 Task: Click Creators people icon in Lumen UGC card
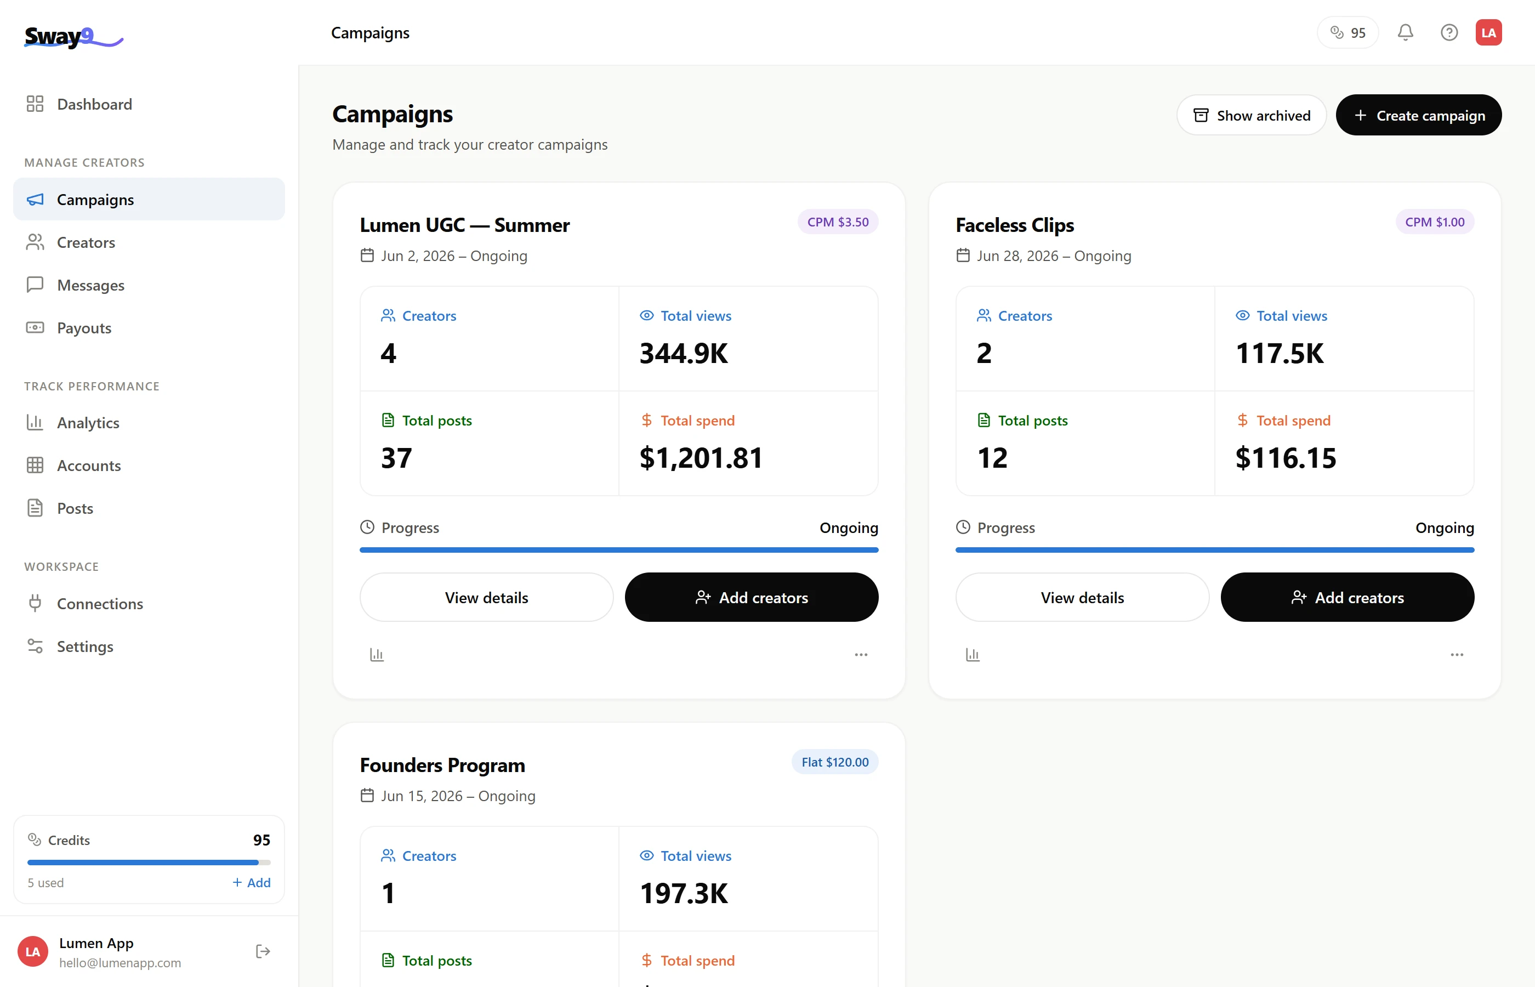pyautogui.click(x=388, y=315)
